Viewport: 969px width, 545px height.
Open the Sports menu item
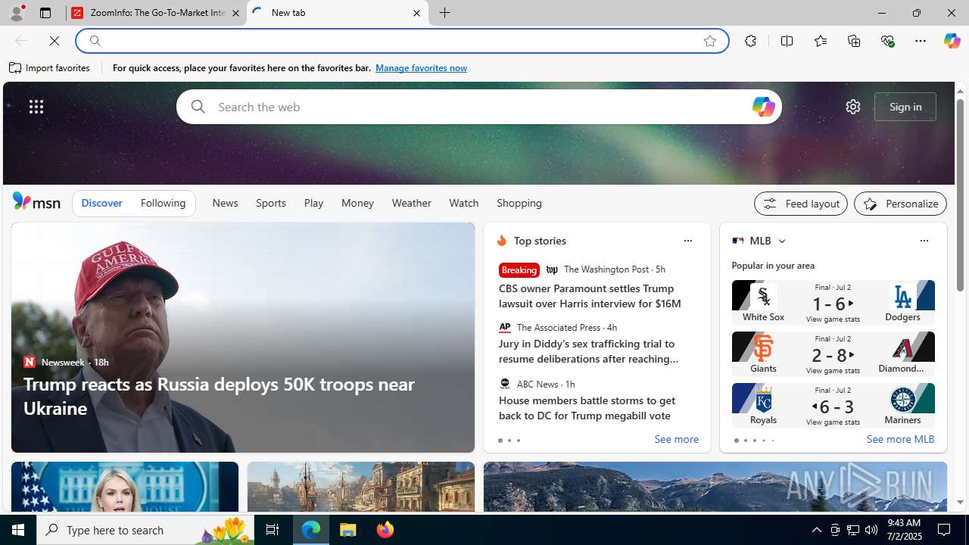pos(270,203)
